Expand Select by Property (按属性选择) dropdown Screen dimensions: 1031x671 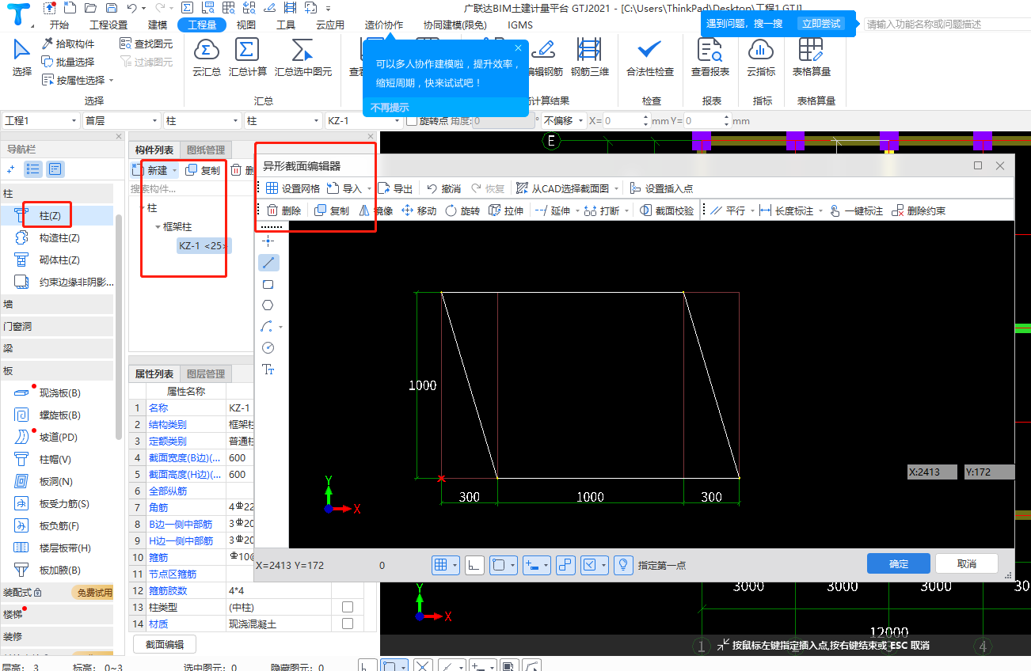pyautogui.click(x=112, y=81)
